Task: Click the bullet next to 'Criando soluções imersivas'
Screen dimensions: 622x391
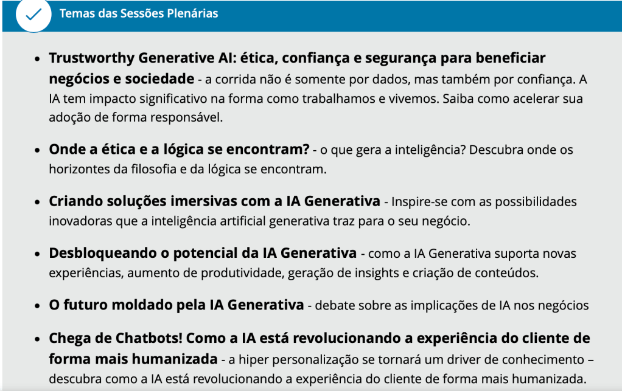Action: pyautogui.click(x=37, y=202)
